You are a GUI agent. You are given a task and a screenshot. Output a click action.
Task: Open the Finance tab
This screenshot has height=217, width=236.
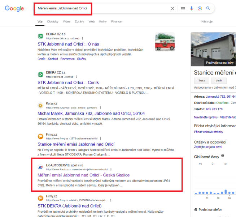[x=116, y=21]
